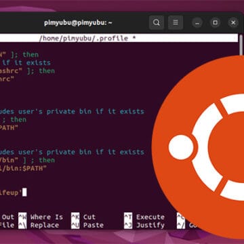244x244 pixels.
Task: Click the line ending in PATH" under '; then'
Action: point(9,127)
